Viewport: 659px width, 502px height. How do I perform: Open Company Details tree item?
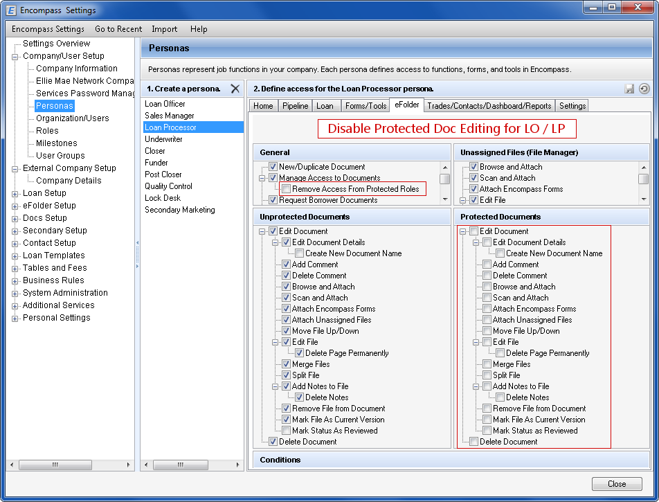(69, 181)
